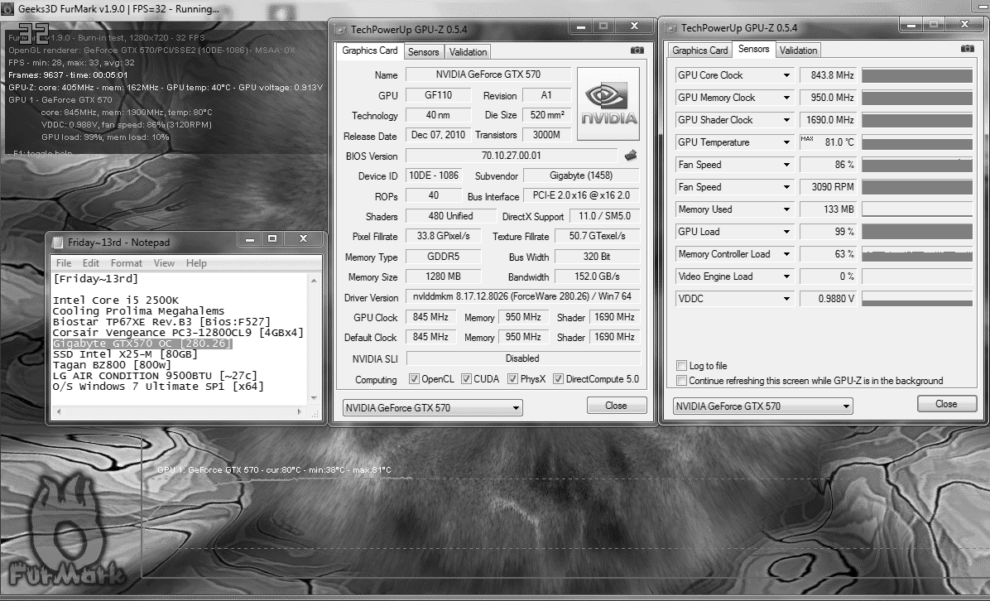Click Notepad vertical scrollbar up arrow

click(314, 280)
